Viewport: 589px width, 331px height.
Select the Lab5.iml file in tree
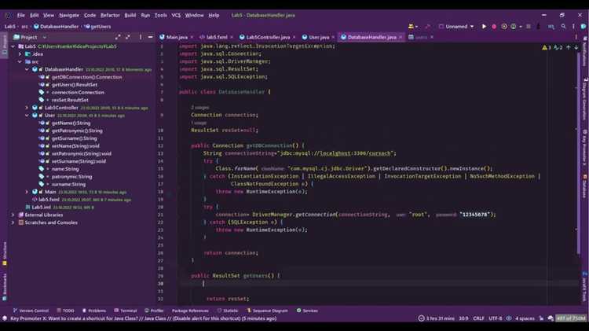coord(41,208)
